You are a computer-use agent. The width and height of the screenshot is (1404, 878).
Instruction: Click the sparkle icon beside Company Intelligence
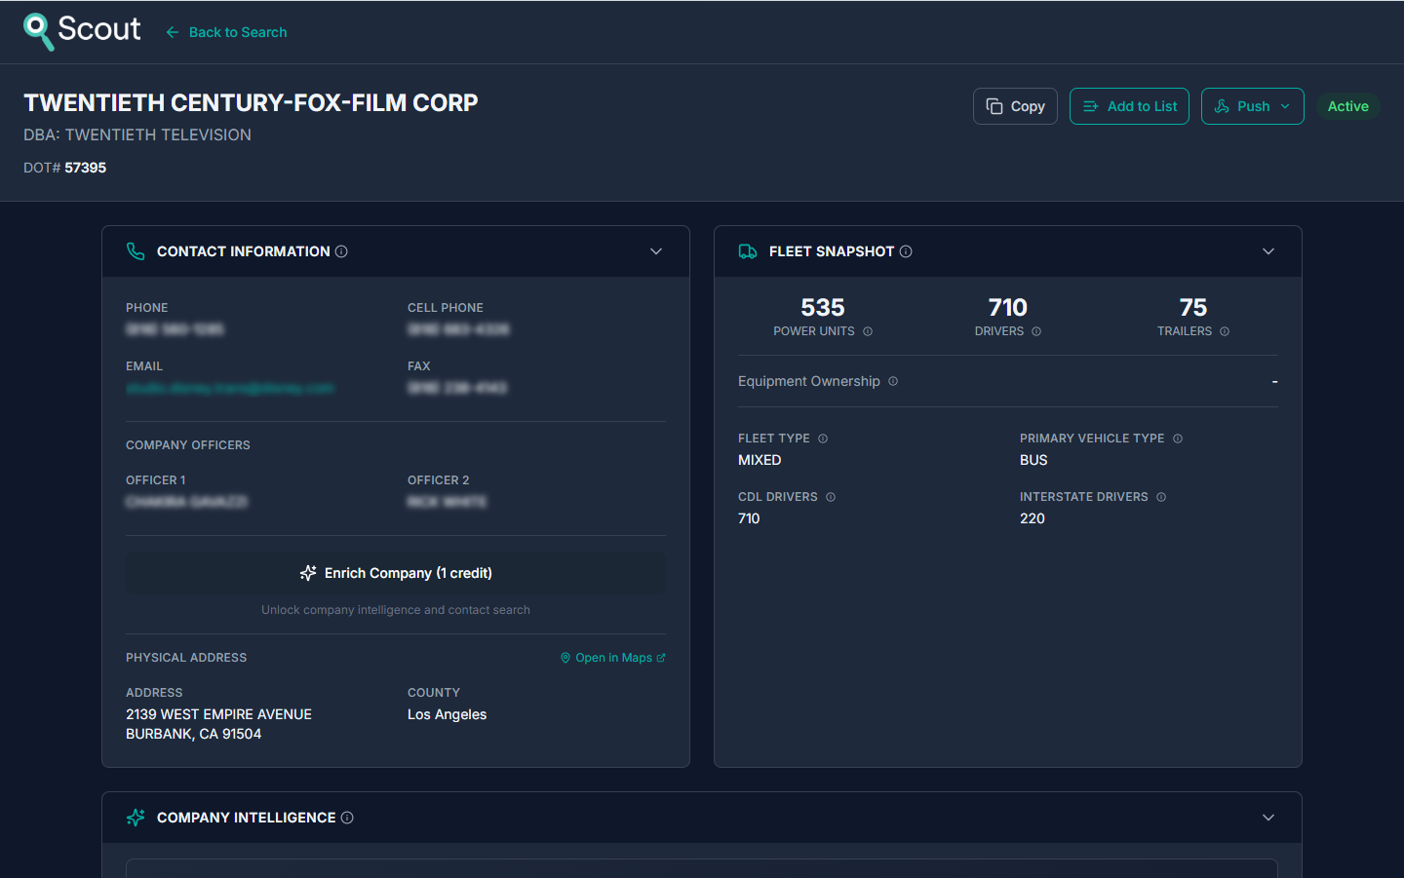click(135, 817)
